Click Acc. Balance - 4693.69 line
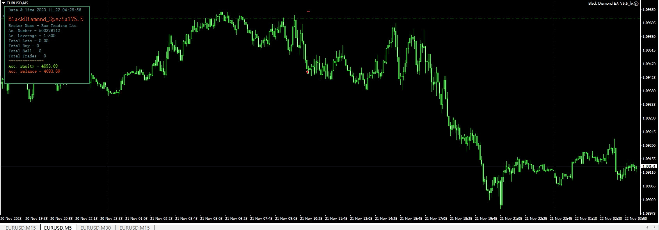The image size is (659, 230). (x=34, y=71)
